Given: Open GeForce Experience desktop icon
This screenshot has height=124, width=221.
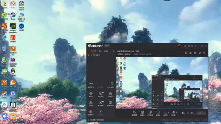Looking at the screenshot, I should (x=13, y=28).
